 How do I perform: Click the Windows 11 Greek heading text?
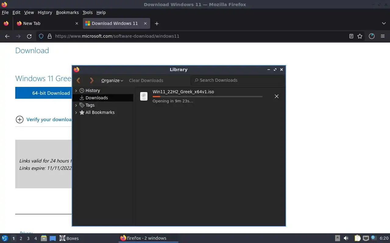click(x=43, y=78)
